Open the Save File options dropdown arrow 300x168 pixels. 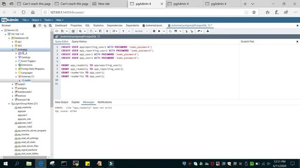click(67, 31)
